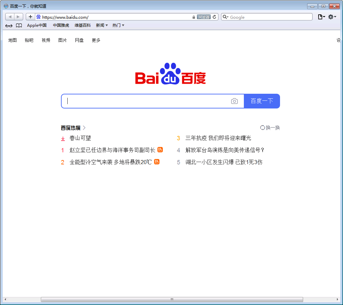Click the browser Forward arrow button
Viewport: 343px width, 305px height.
pyautogui.click(x=18, y=17)
